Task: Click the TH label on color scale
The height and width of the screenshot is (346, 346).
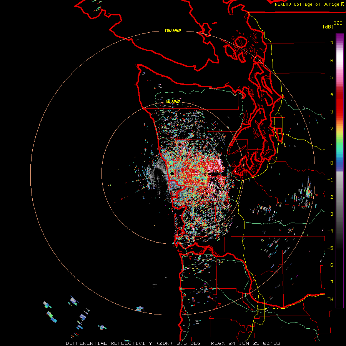Action: tap(330, 299)
